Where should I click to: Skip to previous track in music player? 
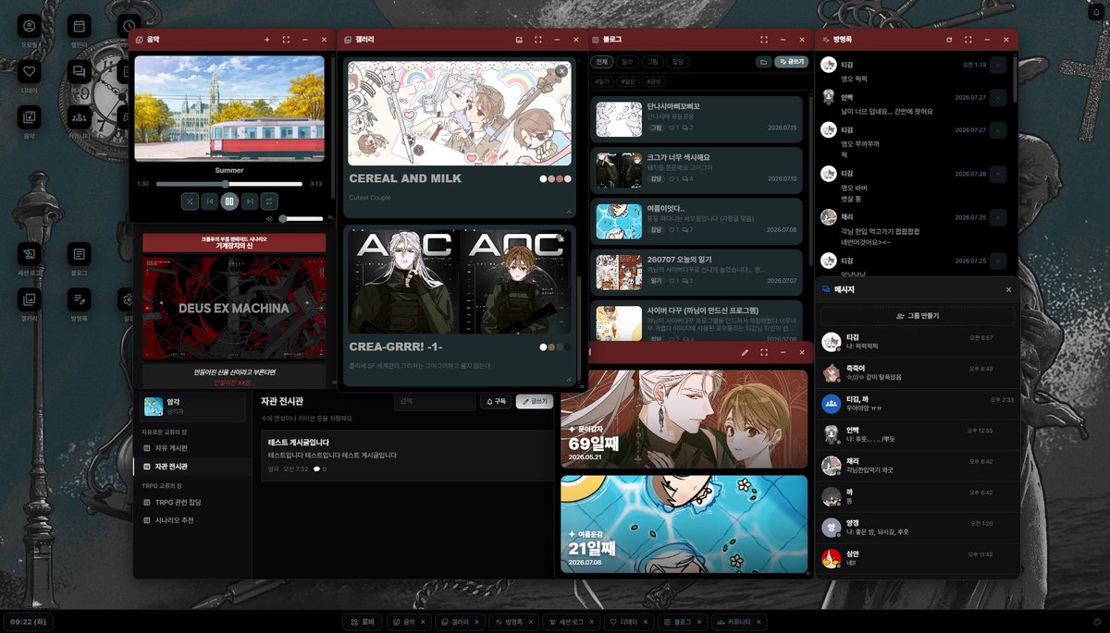210,201
